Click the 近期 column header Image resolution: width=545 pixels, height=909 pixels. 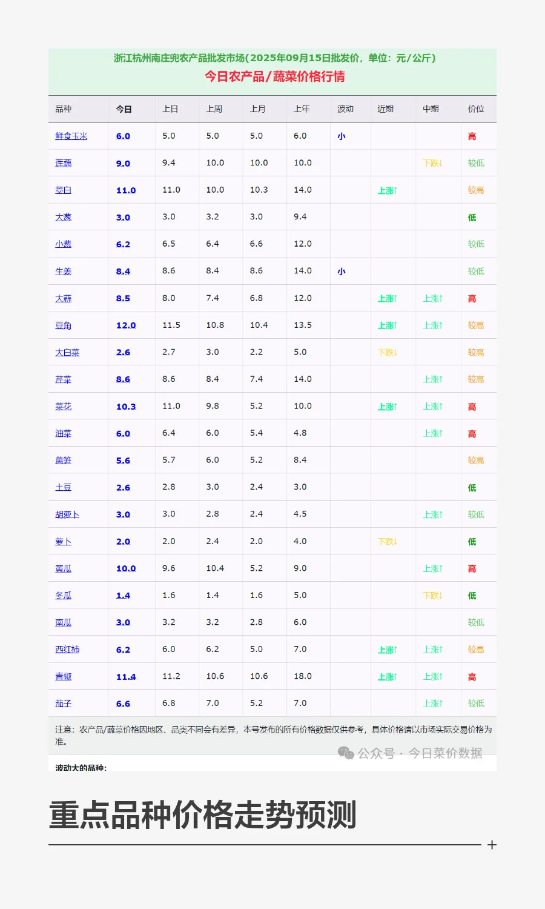(x=386, y=109)
